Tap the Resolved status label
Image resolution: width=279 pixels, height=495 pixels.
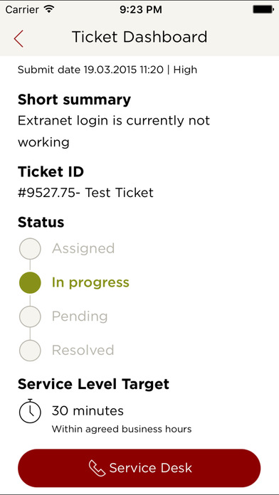(x=83, y=350)
